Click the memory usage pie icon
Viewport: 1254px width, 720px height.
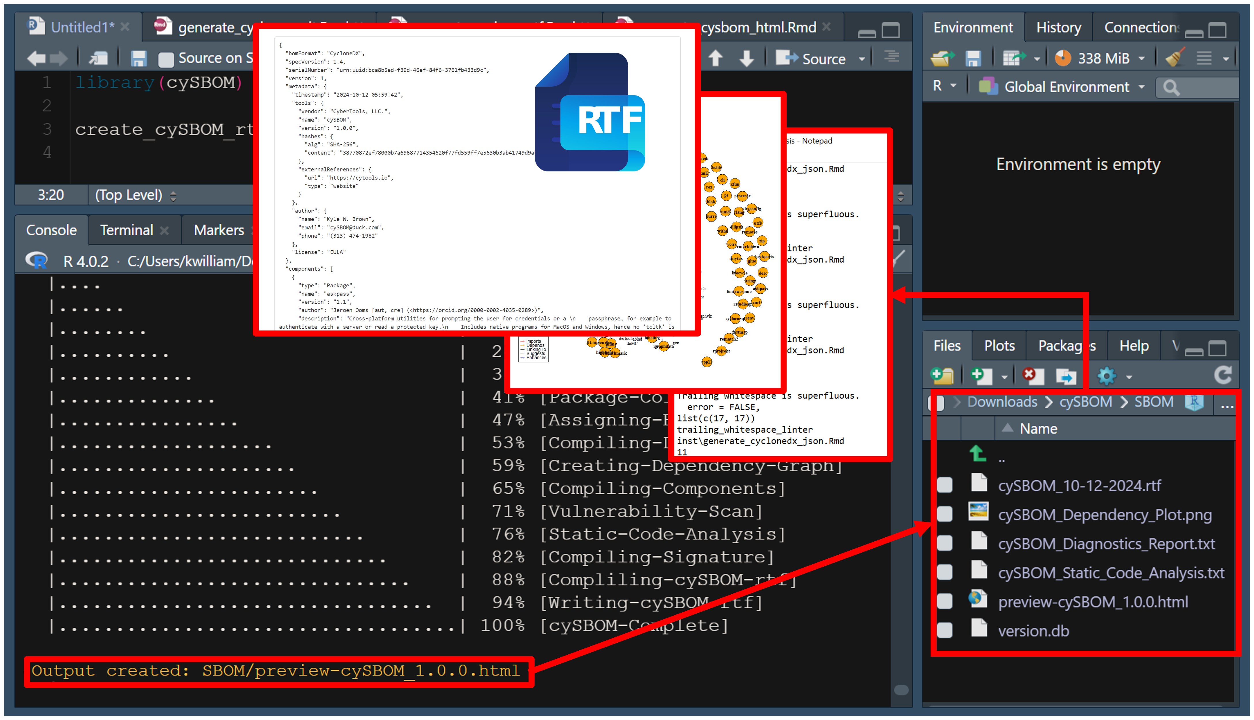[1063, 58]
